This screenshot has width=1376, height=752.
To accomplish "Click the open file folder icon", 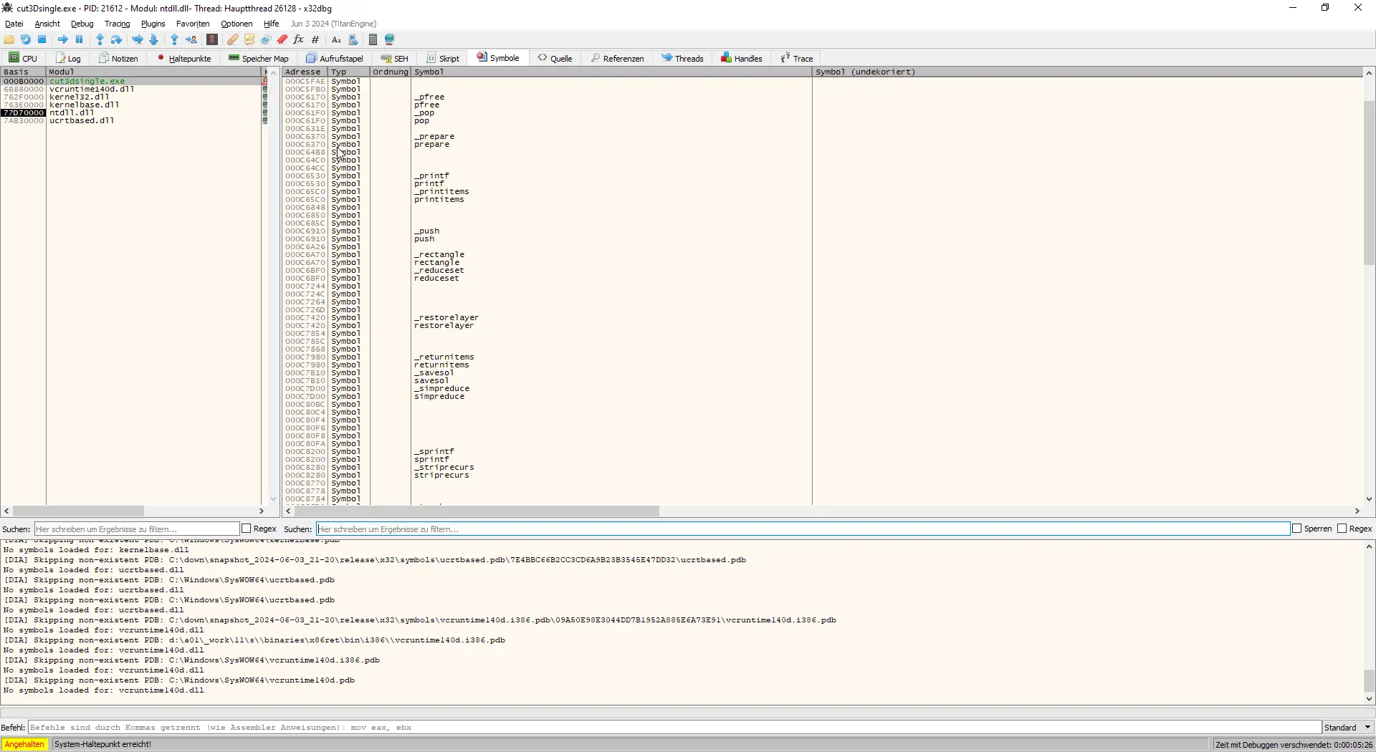I will [9, 39].
